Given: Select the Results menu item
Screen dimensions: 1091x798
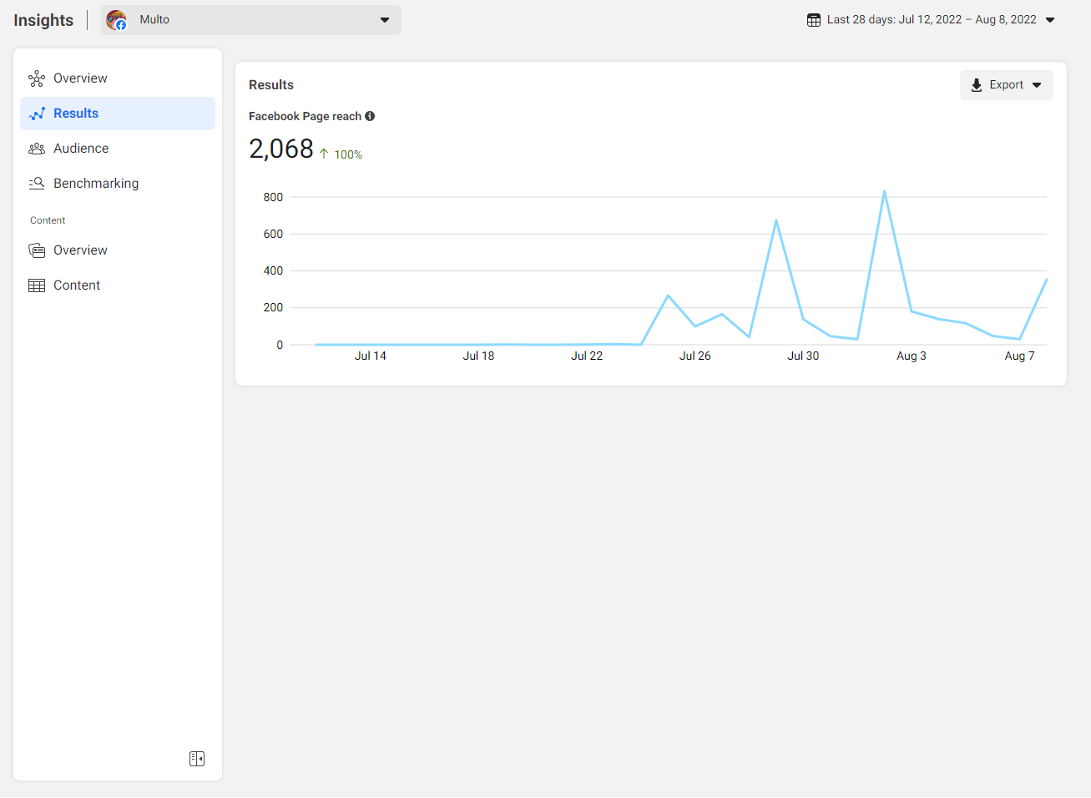Looking at the screenshot, I should pyautogui.click(x=76, y=114).
